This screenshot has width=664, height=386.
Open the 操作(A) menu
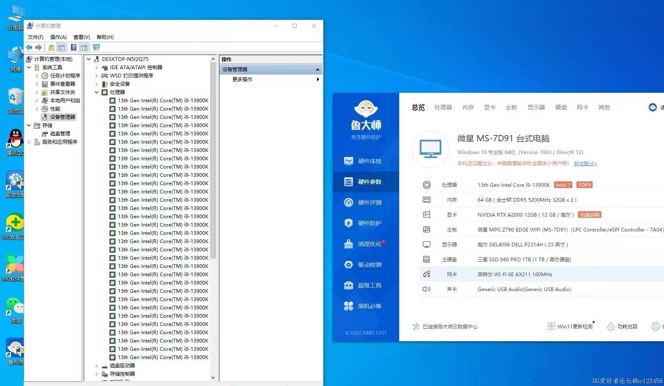pyautogui.click(x=59, y=37)
